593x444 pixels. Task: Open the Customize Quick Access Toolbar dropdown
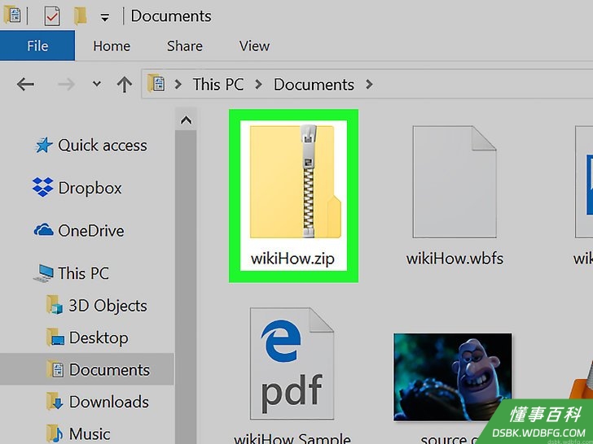pos(105,17)
